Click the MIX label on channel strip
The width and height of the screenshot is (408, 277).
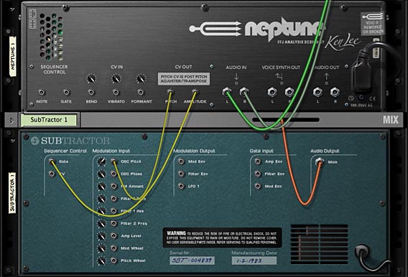pyautogui.click(x=391, y=120)
